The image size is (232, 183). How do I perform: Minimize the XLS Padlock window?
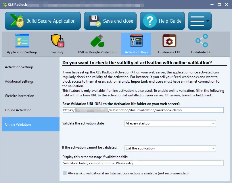tap(212, 5)
